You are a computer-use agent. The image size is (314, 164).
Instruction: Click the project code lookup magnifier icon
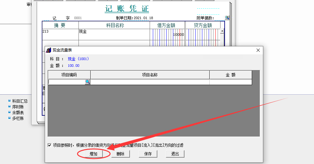coord(87,82)
